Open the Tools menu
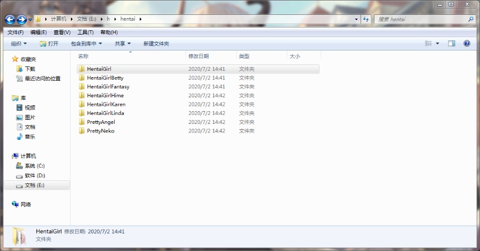 tap(85, 32)
